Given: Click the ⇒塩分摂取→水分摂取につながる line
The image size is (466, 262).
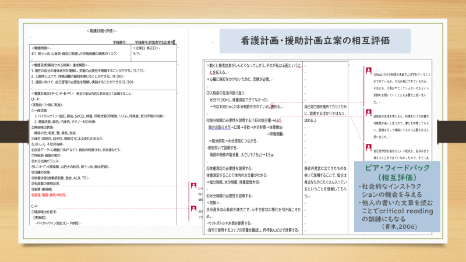Looking at the screenshot, I should click(x=233, y=141).
